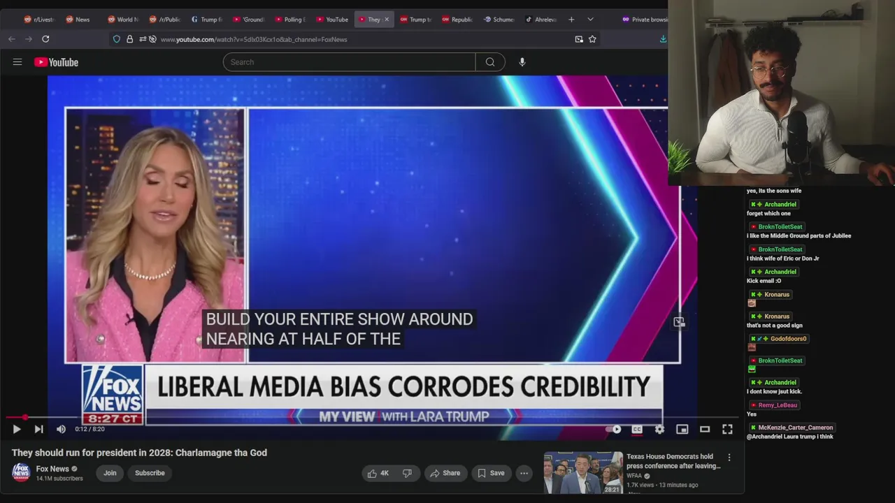The height and width of the screenshot is (503, 895).
Task: Bookmark this page with the star
Action: [x=592, y=39]
